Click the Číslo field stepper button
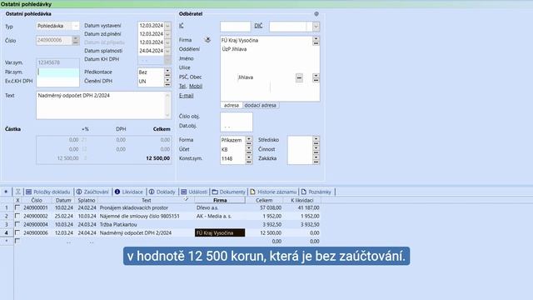This screenshot has height=300, width=533. 76,41
